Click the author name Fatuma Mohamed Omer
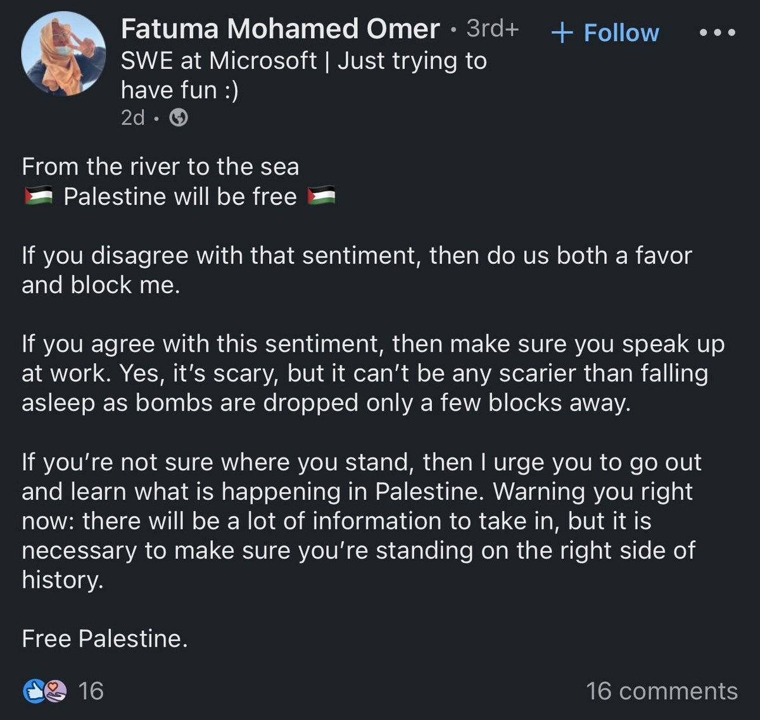760x720 pixels. point(280,29)
